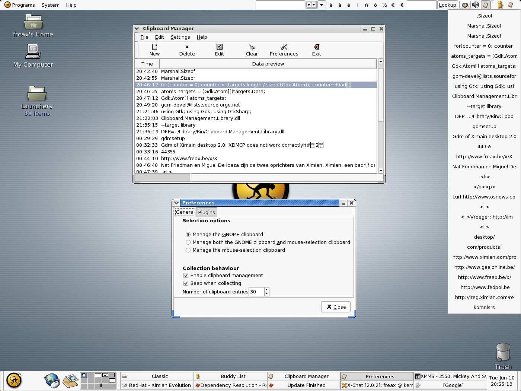The image size is (521, 391).
Task: Exit Clipboard Manager via the toolbar icon
Action: [316, 50]
